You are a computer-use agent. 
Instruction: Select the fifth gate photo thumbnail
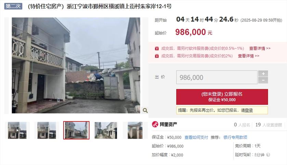click(135, 130)
